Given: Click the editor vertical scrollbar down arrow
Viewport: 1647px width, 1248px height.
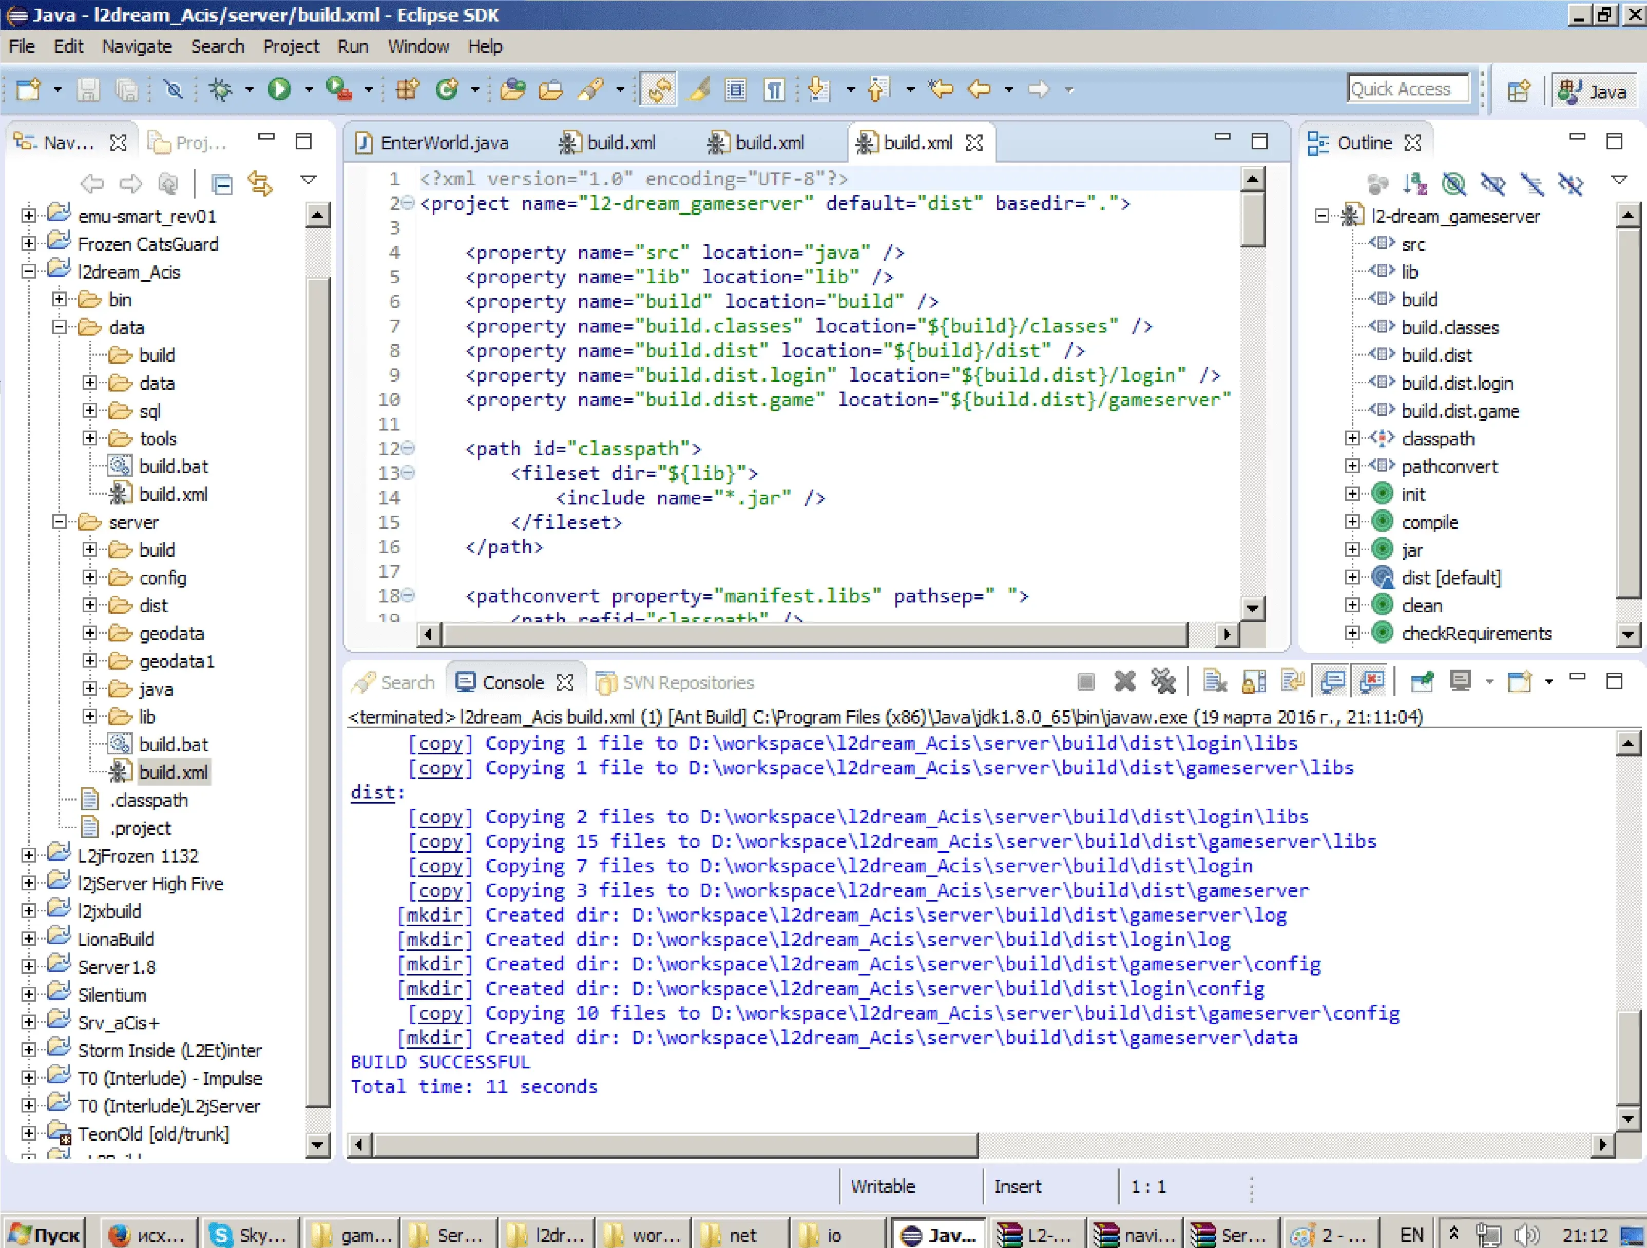Looking at the screenshot, I should pos(1252,608).
